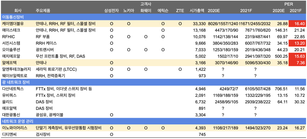This screenshot has height=139, width=307.
Task: Select the 유비쿼스 company cell
Action: point(9,96)
